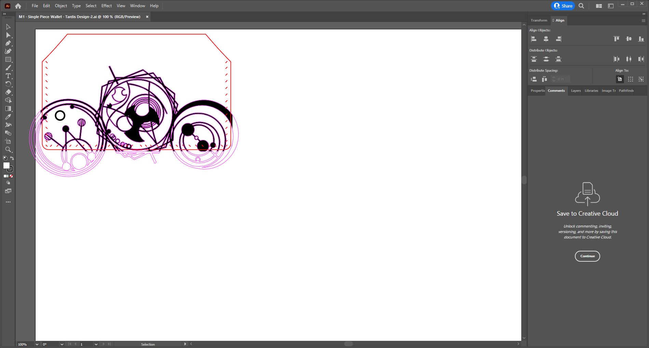This screenshot has width=649, height=348.
Task: Toggle Align to Key Object option
Action: click(x=641, y=79)
